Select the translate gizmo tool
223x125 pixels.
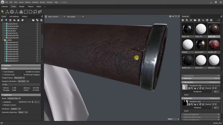click(x=7, y=12)
